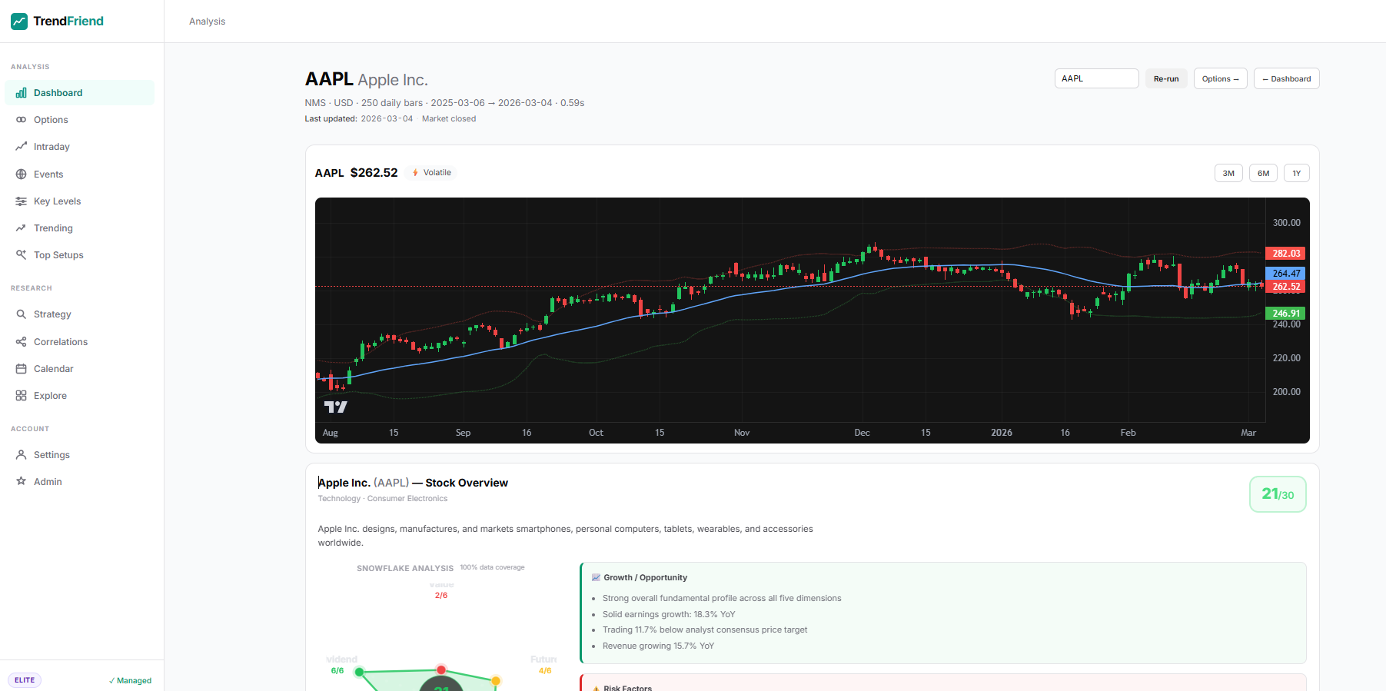Select the 1Y chart range
1386x691 pixels.
tap(1297, 174)
